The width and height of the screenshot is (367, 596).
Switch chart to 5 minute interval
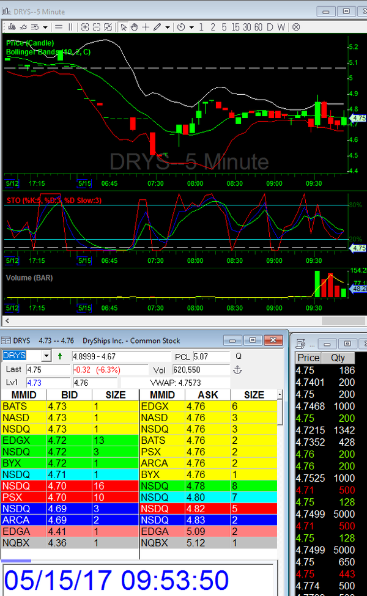224,27
